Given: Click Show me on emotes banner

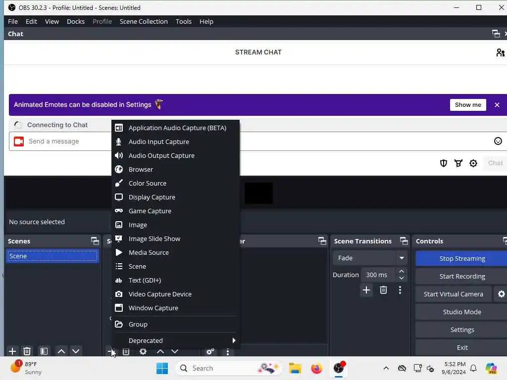Looking at the screenshot, I should (468, 105).
